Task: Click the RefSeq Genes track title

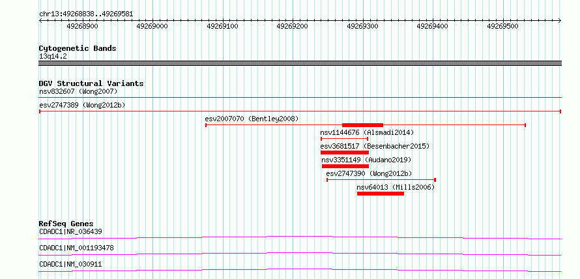Action: click(x=66, y=224)
